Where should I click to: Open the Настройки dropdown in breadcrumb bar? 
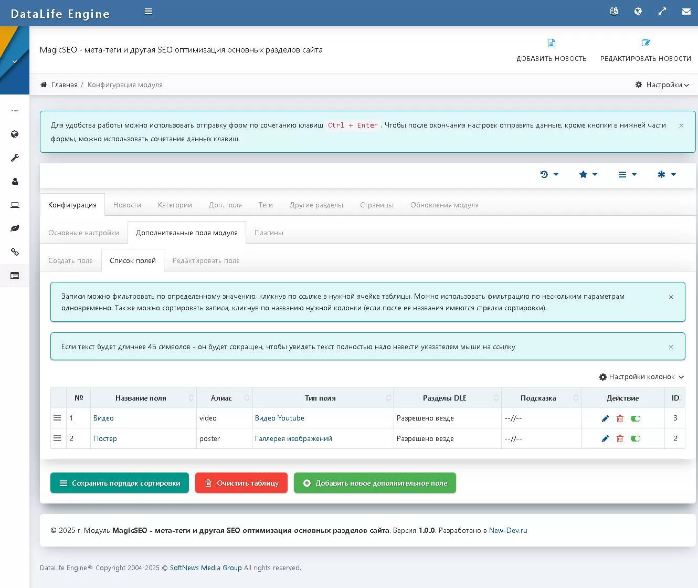pos(662,85)
